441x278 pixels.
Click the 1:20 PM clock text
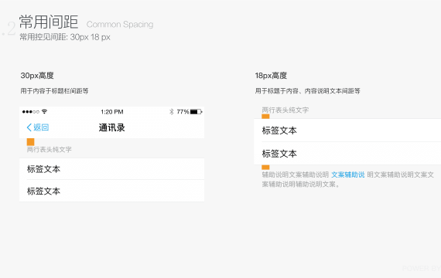coord(112,112)
